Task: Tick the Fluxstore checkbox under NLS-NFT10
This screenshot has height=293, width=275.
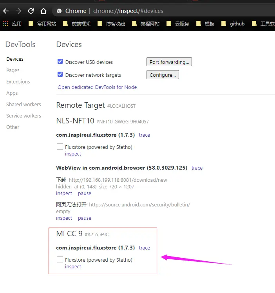Action: (x=60, y=146)
